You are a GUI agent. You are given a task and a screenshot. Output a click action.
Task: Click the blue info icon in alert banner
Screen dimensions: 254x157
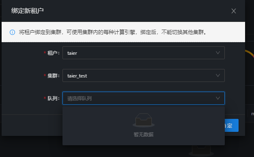(12, 32)
